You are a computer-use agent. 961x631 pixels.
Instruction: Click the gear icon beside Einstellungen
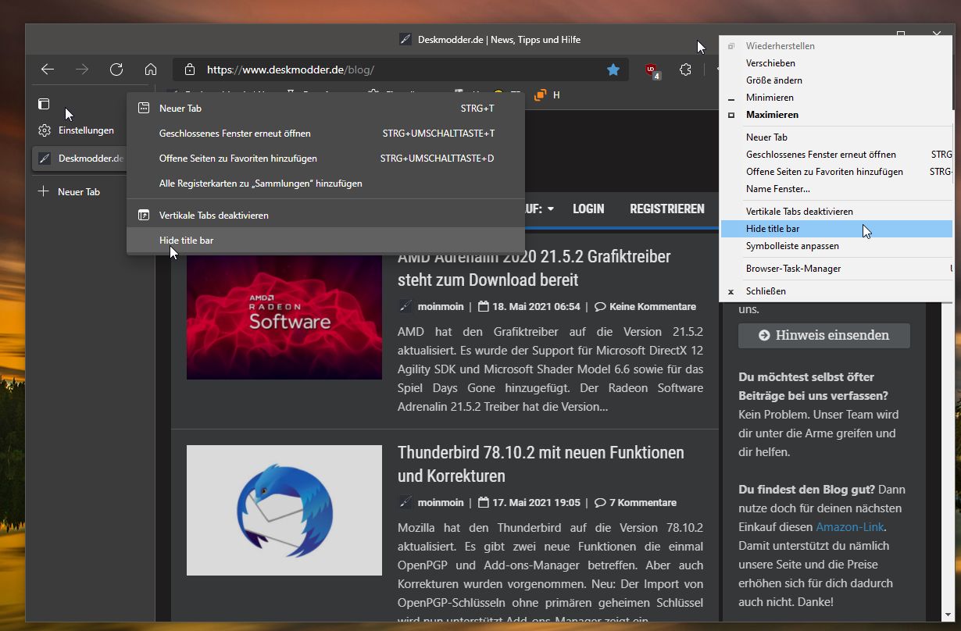click(x=45, y=130)
